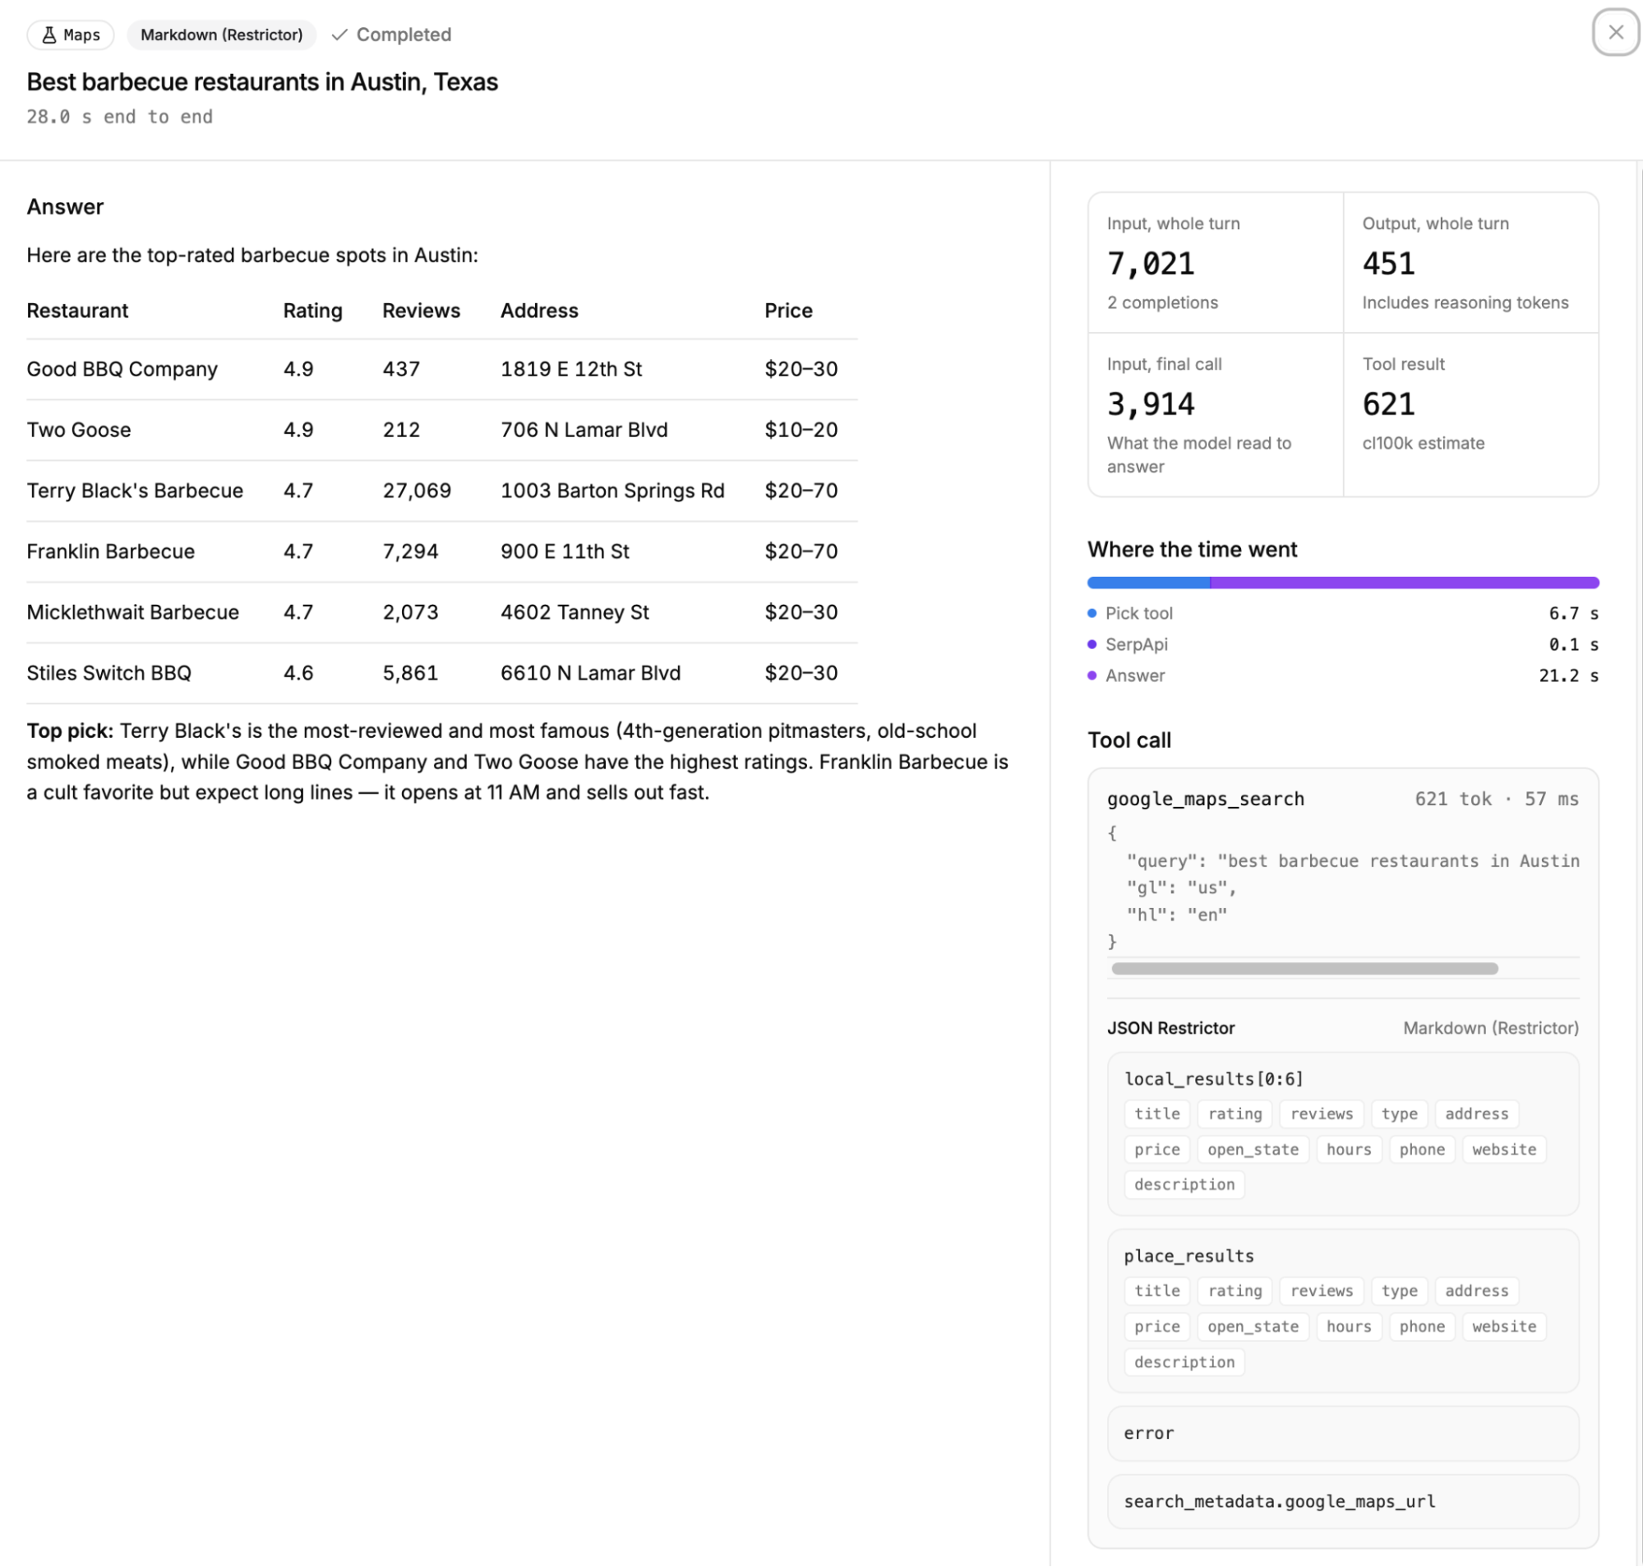Click the 7,021 input whole turn value
1643x1567 pixels.
(x=1150, y=264)
